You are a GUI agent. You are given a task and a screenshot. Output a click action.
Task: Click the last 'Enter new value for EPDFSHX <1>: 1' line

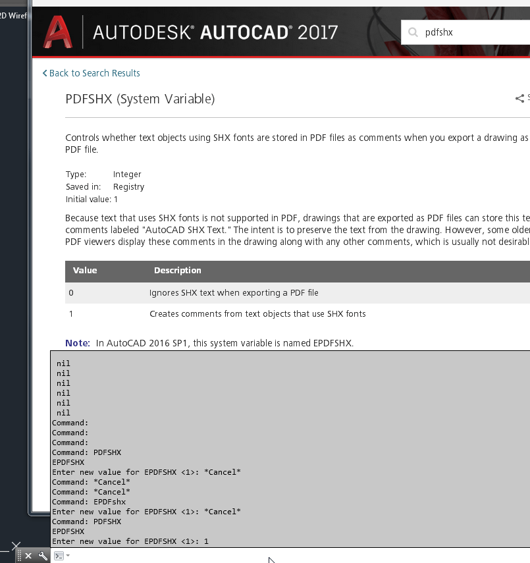[130, 541]
